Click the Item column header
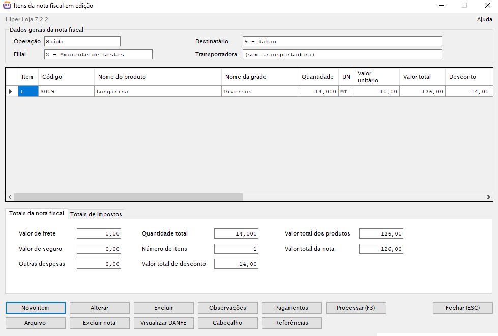498x336 pixels. (28, 77)
